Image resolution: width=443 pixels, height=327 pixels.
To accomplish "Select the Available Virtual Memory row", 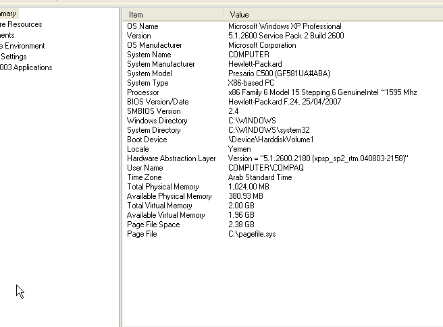I will pyautogui.click(x=165, y=215).
